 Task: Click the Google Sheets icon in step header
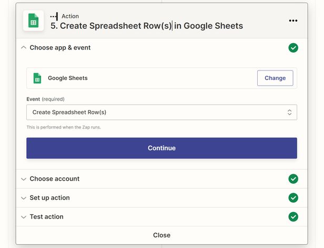tap(33, 21)
